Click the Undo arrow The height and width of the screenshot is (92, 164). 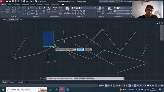[27, 1]
